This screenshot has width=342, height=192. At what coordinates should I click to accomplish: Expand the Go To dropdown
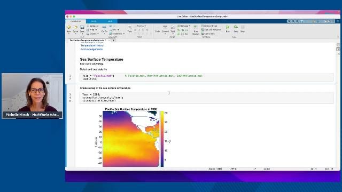tap(104, 34)
